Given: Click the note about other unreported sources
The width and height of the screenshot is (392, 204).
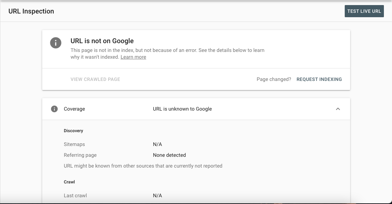Looking at the screenshot, I should [x=143, y=166].
